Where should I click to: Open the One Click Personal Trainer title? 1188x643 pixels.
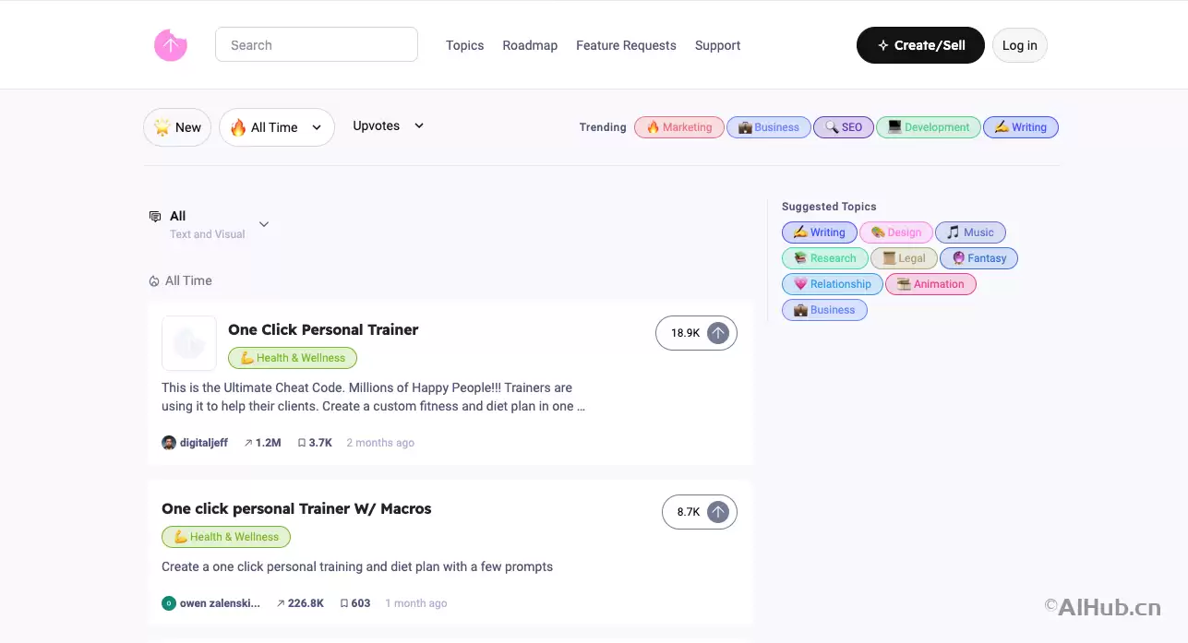point(323,329)
